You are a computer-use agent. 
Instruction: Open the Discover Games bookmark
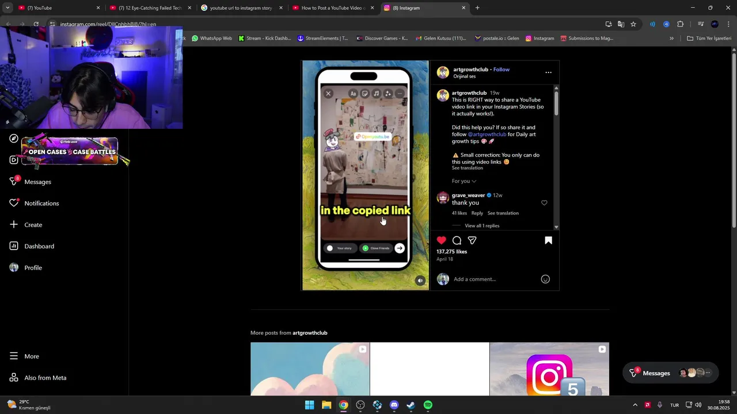point(382,39)
